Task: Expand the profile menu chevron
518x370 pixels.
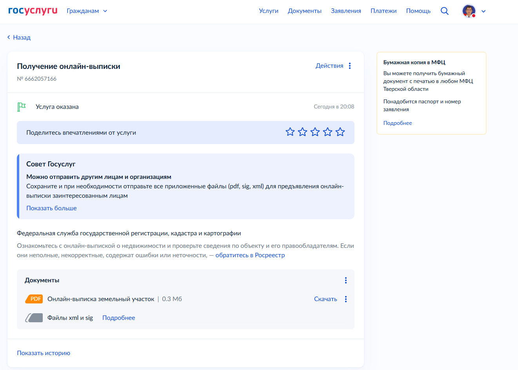Action: coord(483,11)
